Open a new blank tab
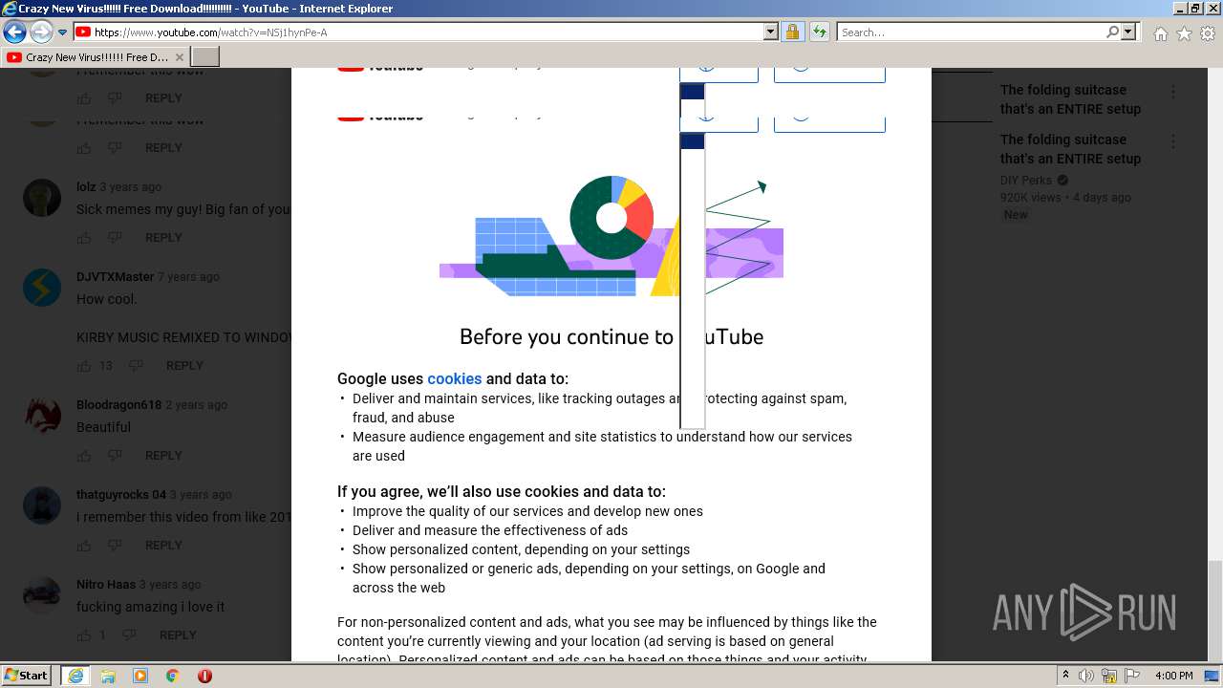The height and width of the screenshot is (688, 1223). coord(205,57)
